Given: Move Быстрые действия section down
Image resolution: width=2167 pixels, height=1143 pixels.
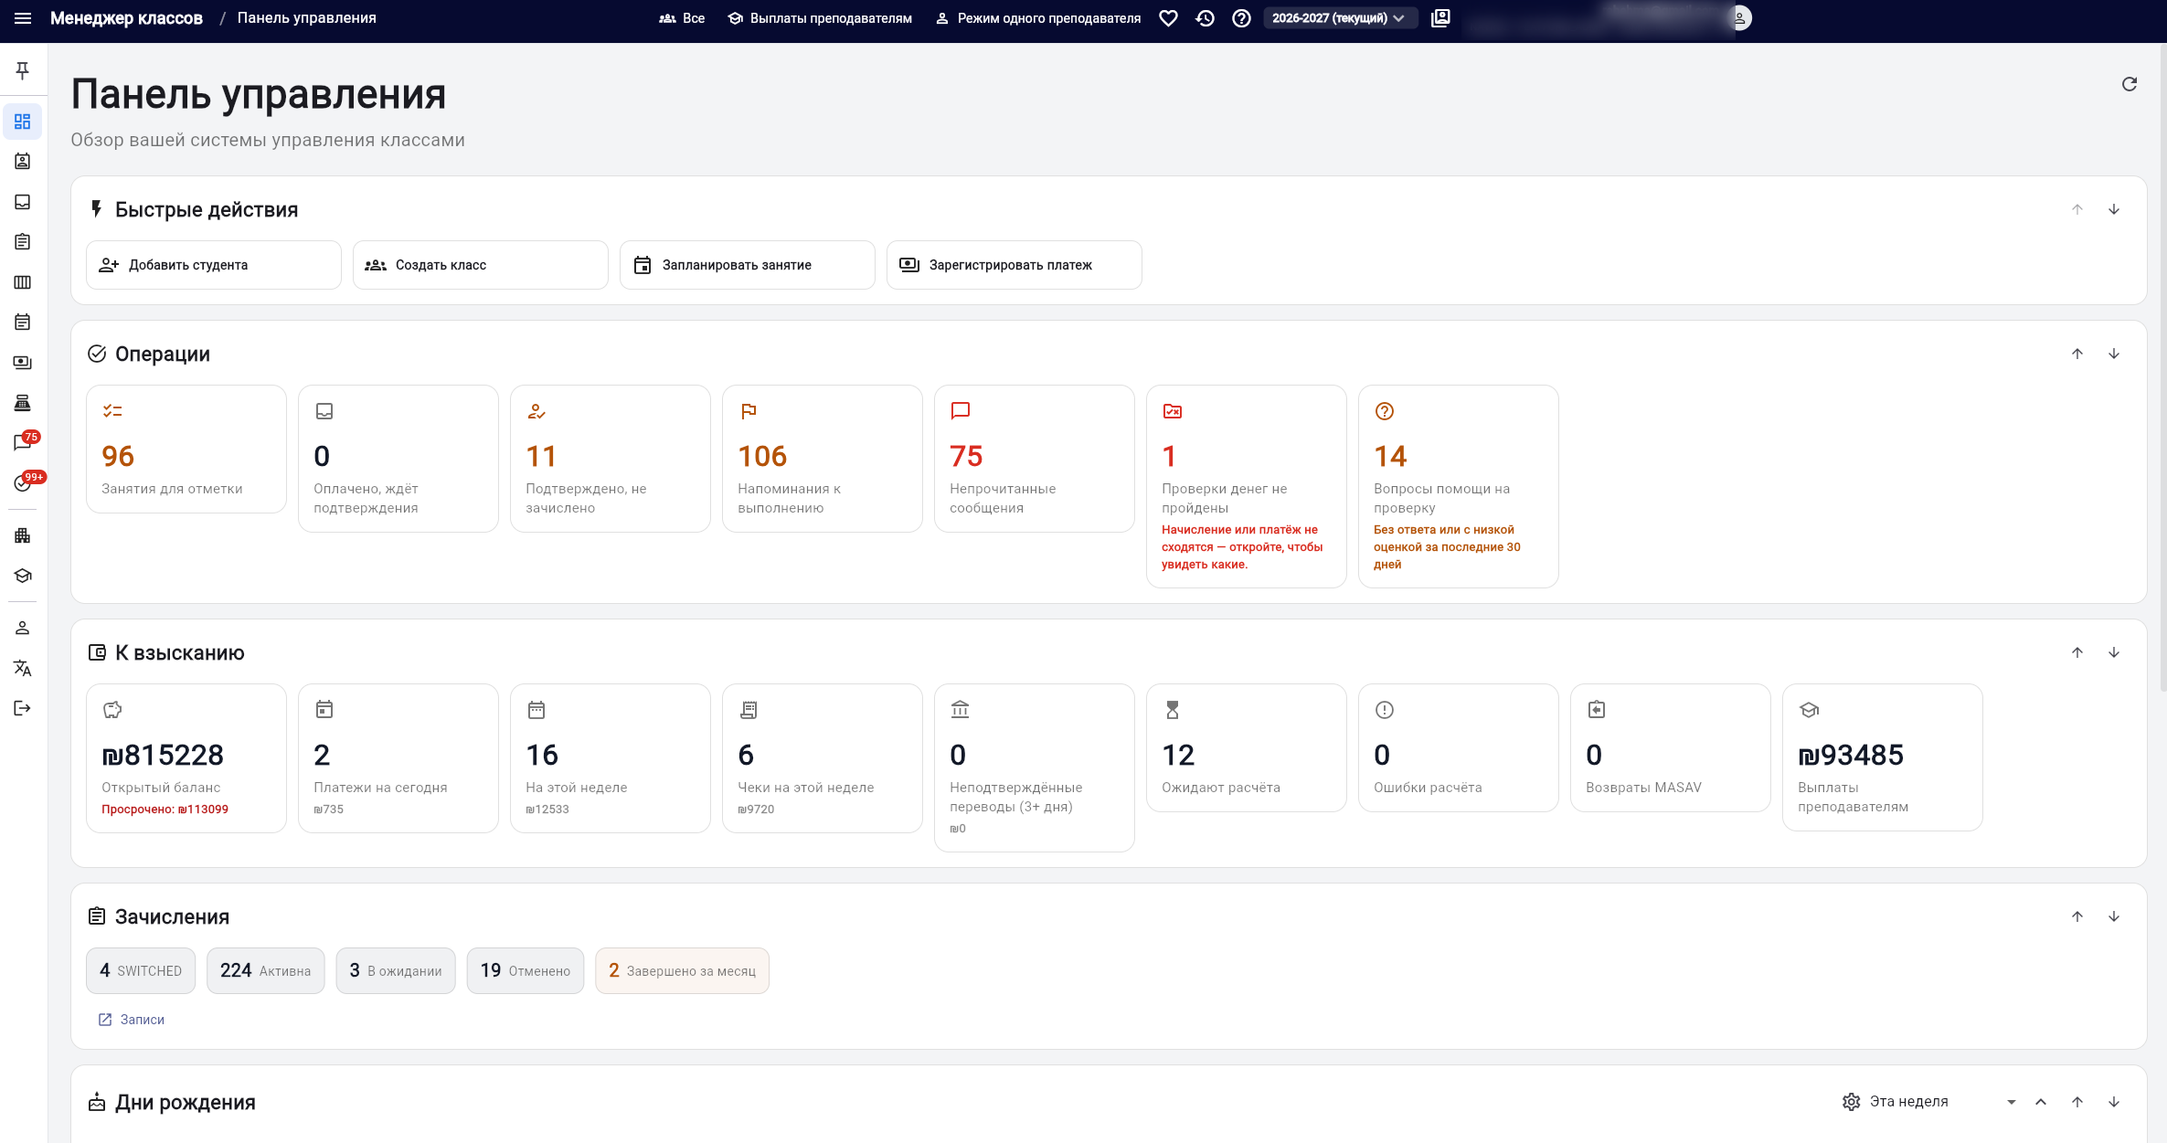Looking at the screenshot, I should tap(2114, 209).
